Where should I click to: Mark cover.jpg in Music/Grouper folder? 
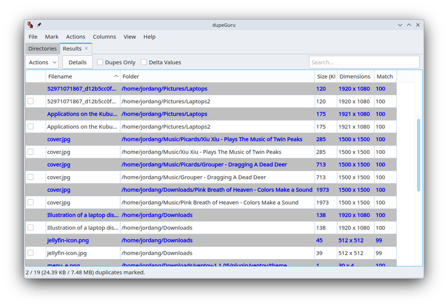pos(30,177)
